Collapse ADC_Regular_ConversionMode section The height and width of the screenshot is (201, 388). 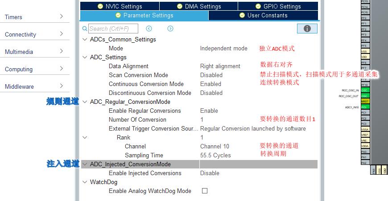click(85, 102)
